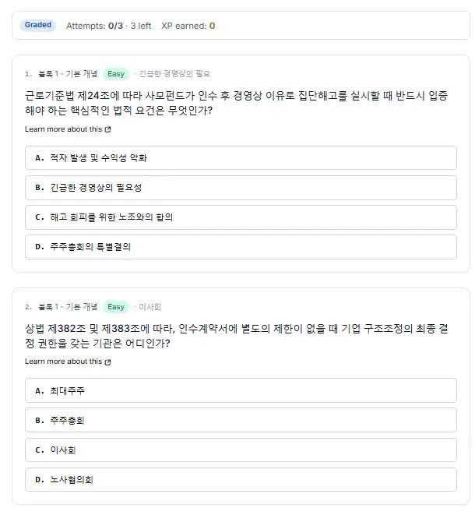Choose option B 긴급한 경영상의 필요성

click(x=241, y=188)
